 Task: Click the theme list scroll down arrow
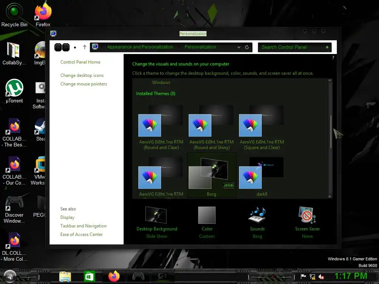point(330,197)
